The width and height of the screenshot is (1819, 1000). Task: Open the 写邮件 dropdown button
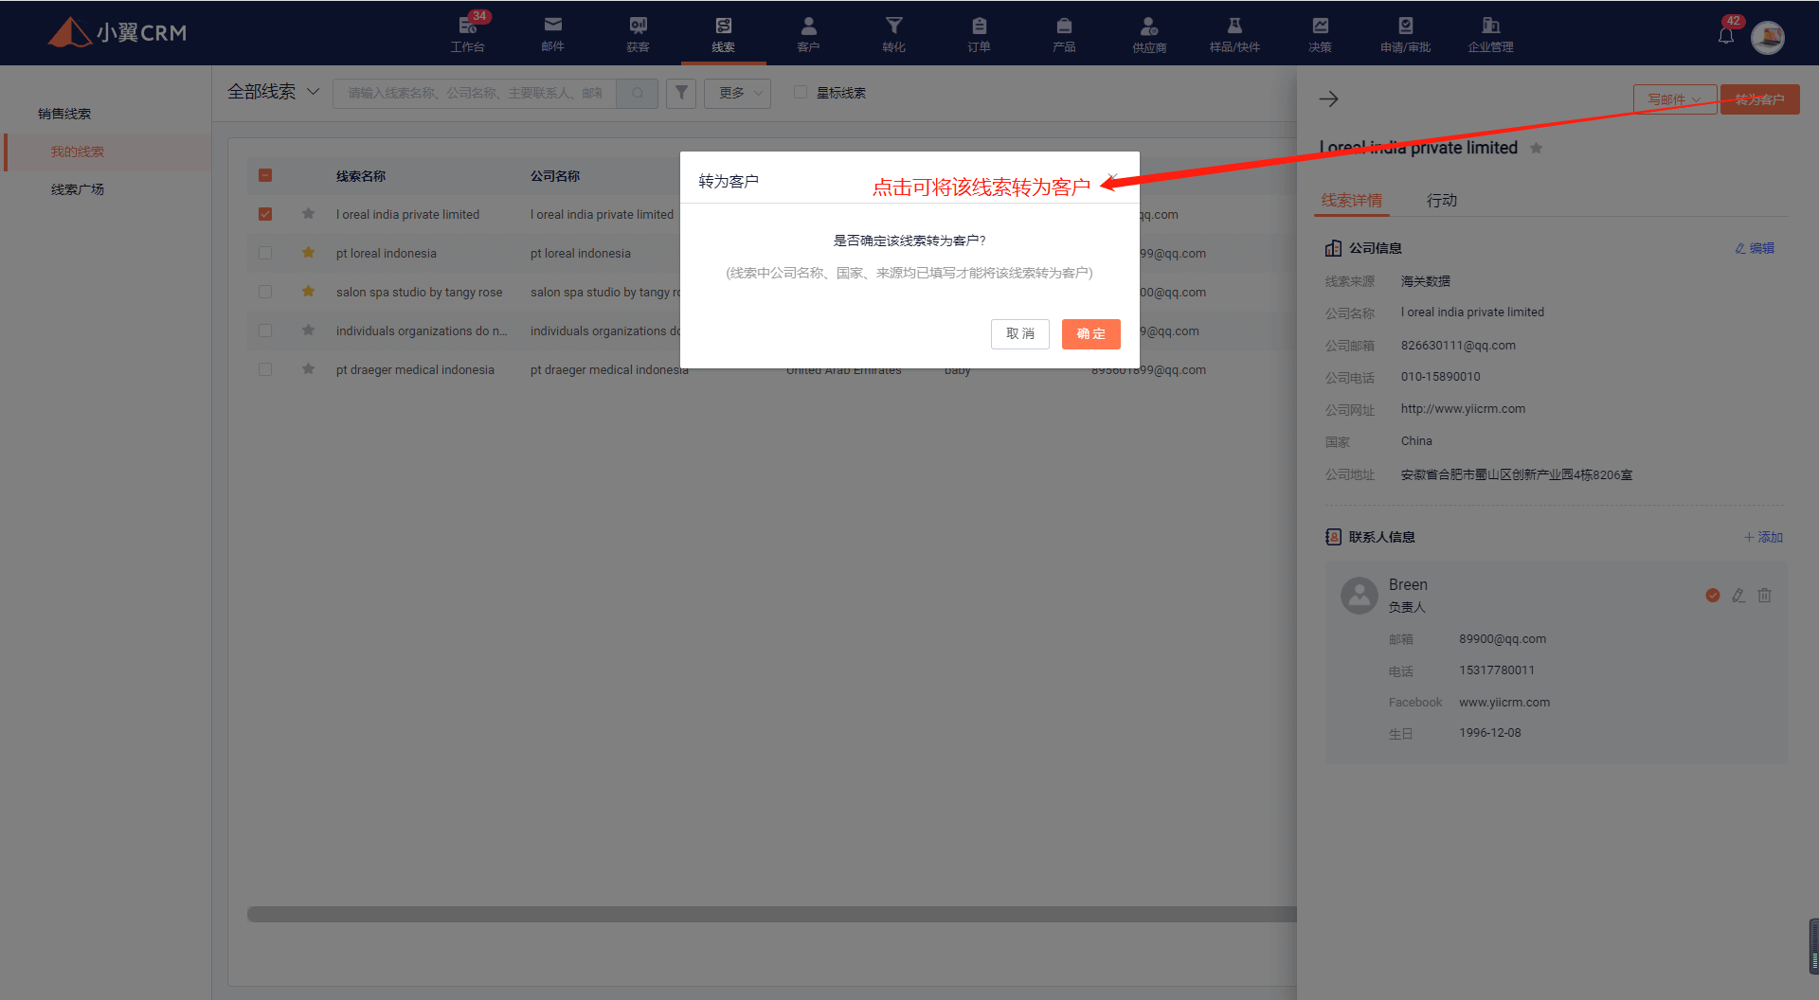click(1674, 99)
